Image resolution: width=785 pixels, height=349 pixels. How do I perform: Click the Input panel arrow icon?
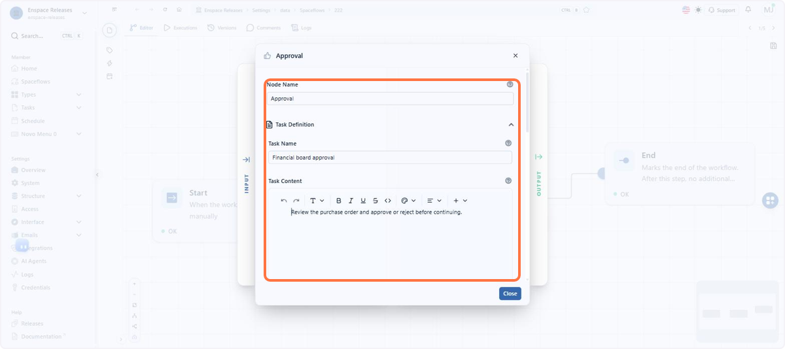click(x=247, y=159)
